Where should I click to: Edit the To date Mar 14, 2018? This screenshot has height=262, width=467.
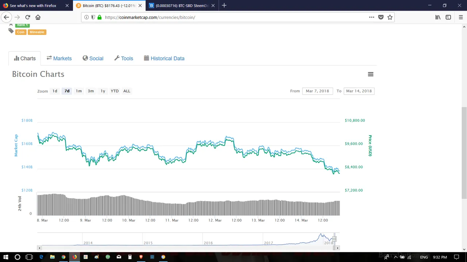point(359,91)
